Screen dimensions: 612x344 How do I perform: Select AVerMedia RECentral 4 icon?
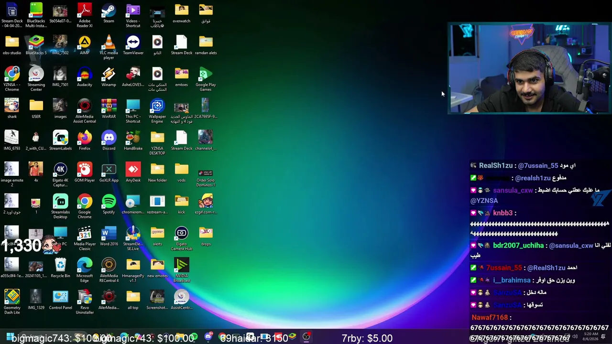(x=109, y=270)
